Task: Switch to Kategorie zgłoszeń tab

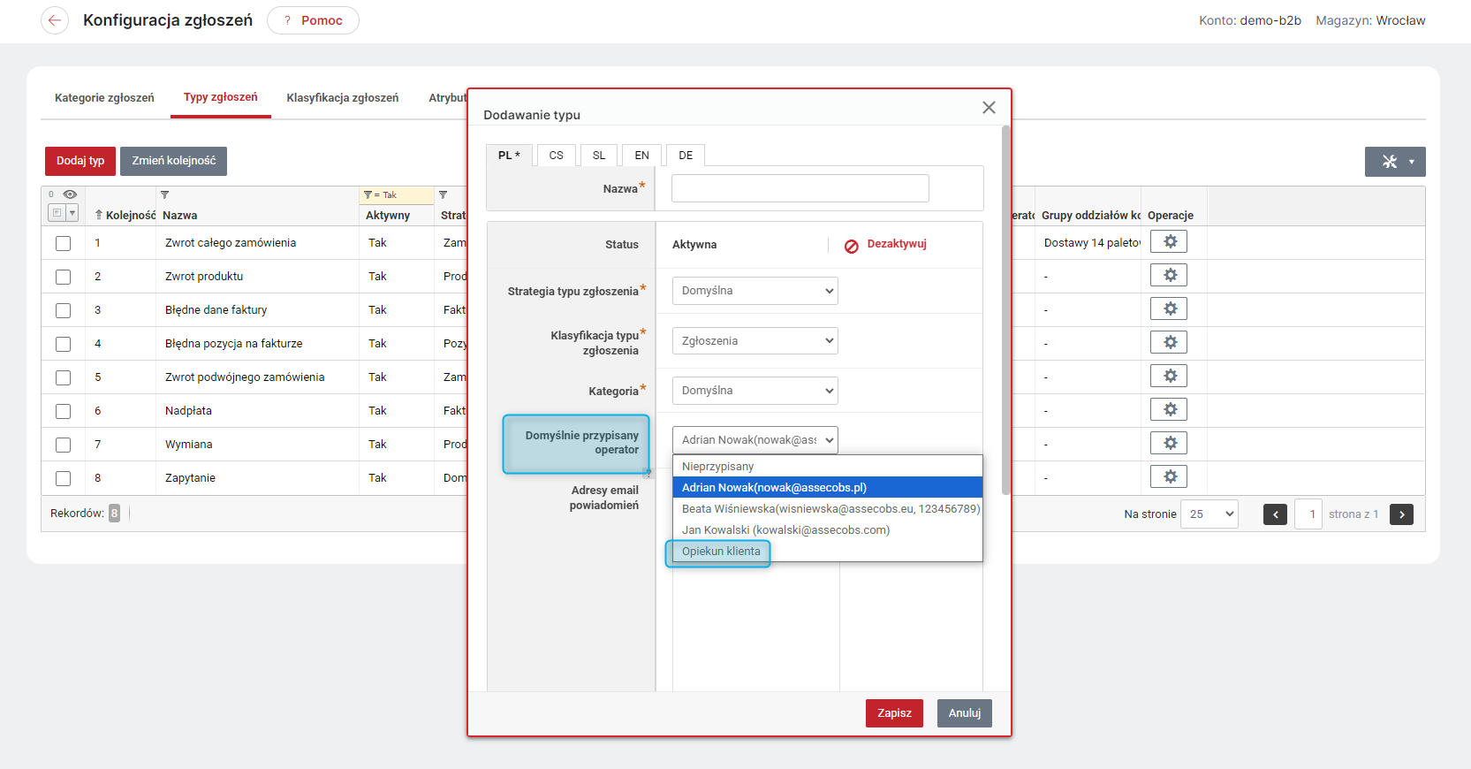Action: (104, 98)
